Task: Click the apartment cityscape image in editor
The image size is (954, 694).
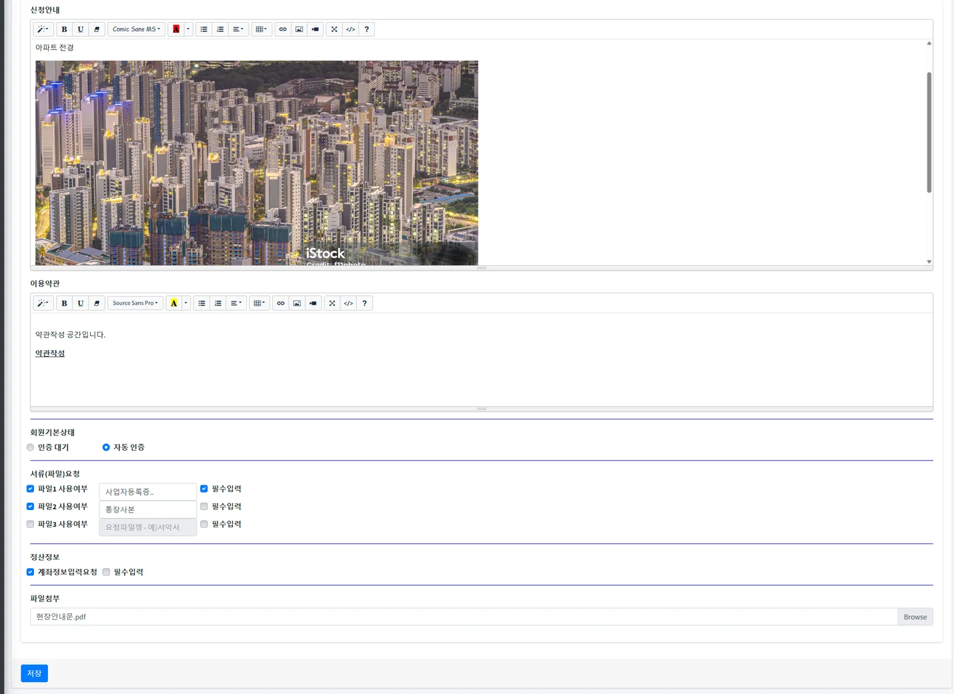Action: pos(257,163)
